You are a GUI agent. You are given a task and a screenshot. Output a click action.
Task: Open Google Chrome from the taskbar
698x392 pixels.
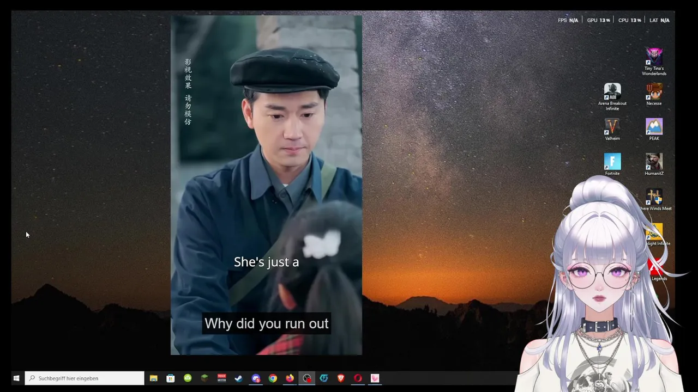pos(273,378)
